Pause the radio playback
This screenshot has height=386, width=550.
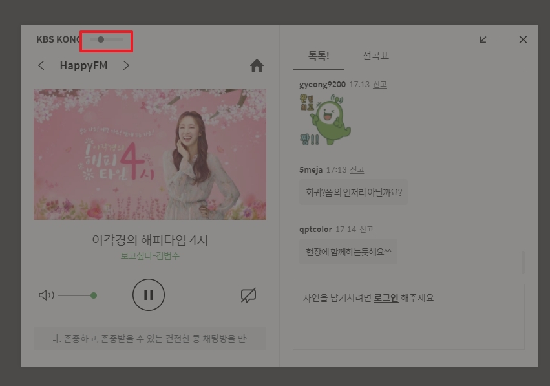(x=149, y=295)
